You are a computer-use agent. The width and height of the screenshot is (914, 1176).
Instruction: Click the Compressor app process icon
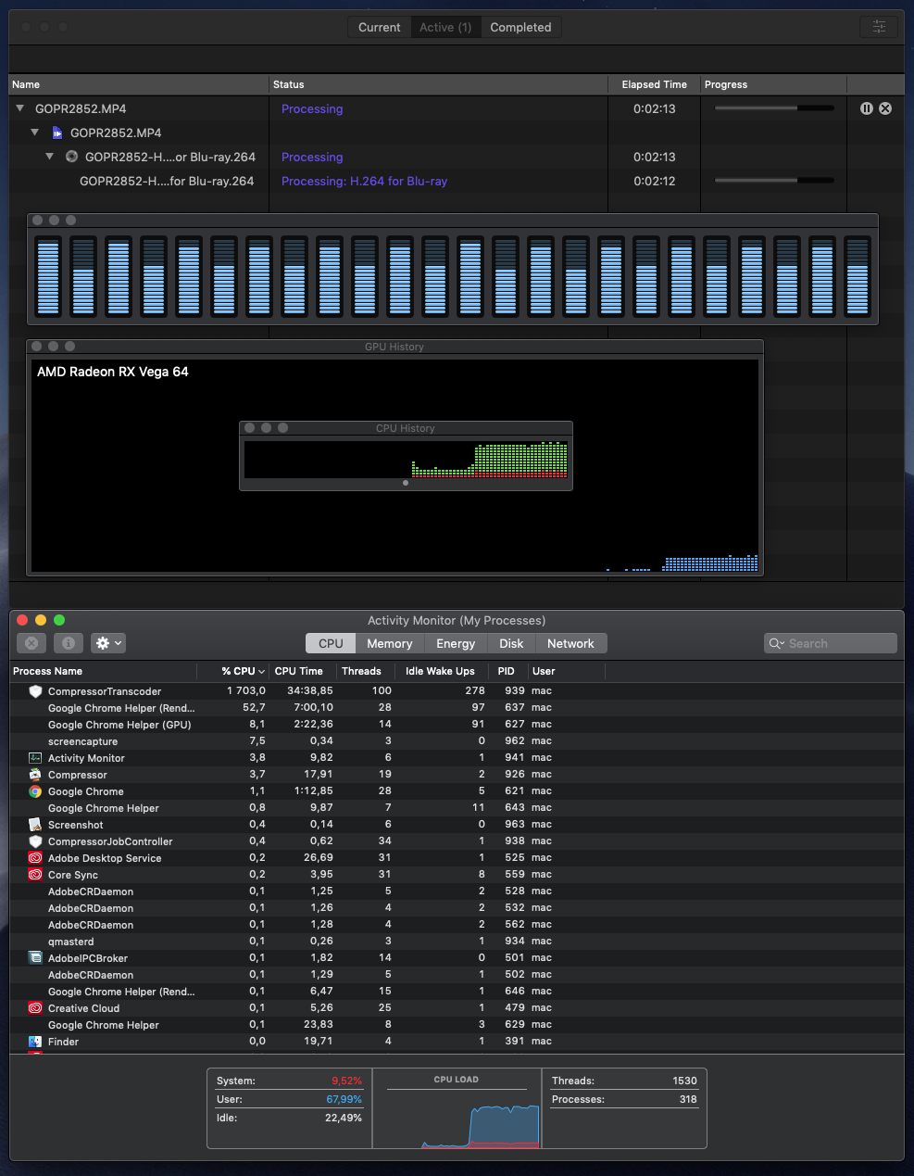pos(35,775)
